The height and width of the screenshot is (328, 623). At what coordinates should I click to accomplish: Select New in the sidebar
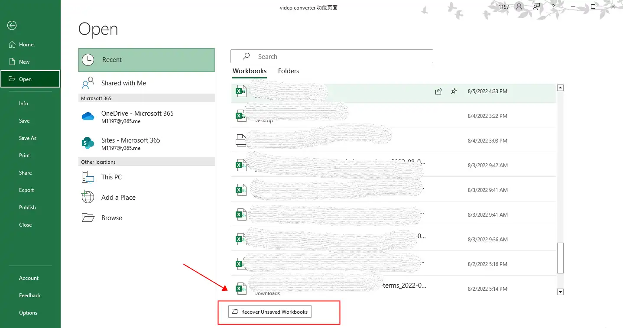pos(30,62)
